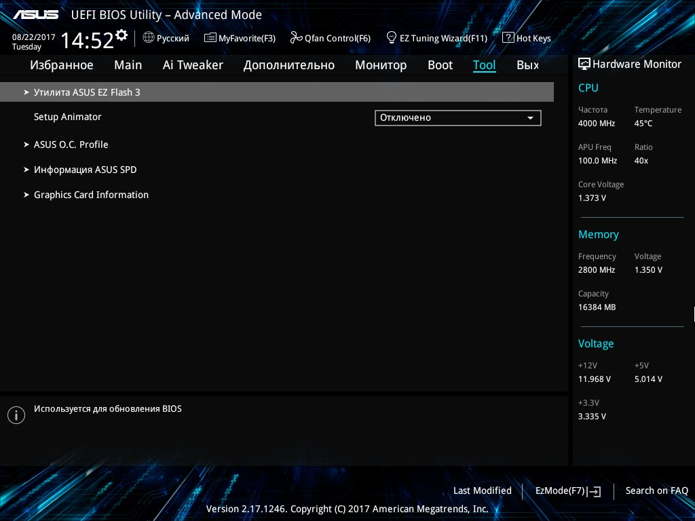Click the Voltage section heading
This screenshot has width=695, height=521.
[x=596, y=344]
